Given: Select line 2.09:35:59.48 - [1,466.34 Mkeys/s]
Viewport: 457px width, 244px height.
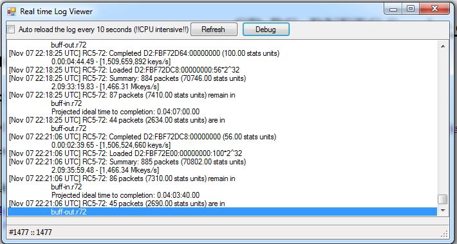Looking at the screenshot, I should point(222,170).
